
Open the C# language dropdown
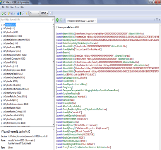coord(35,14)
